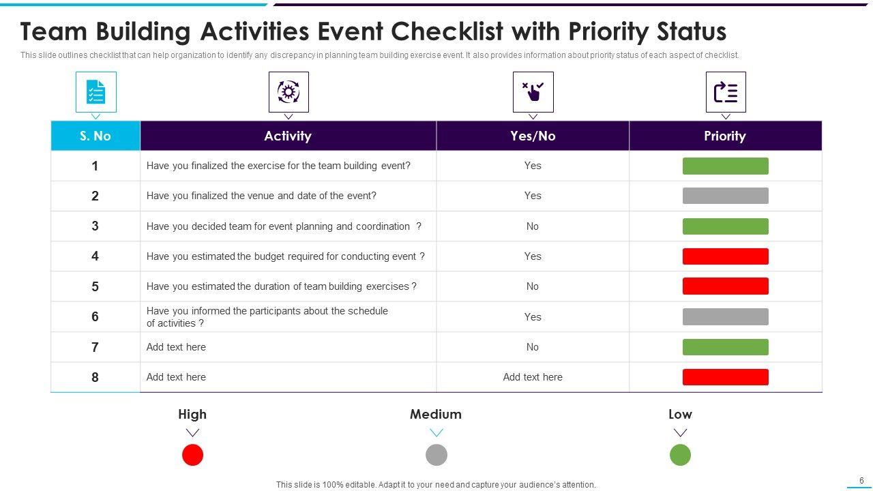
Task: Click the red priority bar in row 4
Action: 725,256
